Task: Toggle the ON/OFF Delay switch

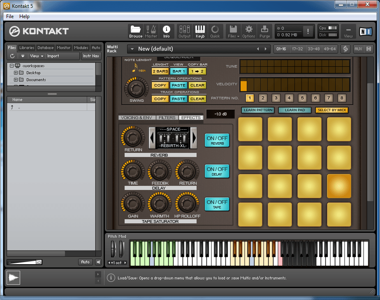Action: click(x=217, y=171)
